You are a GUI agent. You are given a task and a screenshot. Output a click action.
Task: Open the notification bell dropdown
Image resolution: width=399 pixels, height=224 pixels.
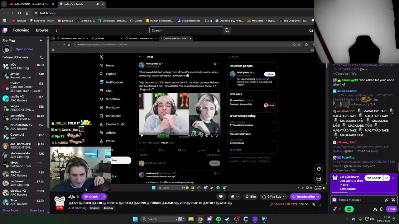(234, 197)
